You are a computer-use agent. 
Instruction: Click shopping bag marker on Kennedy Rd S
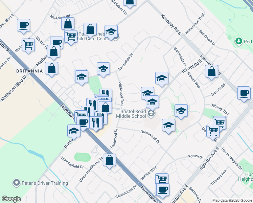point(211,72)
